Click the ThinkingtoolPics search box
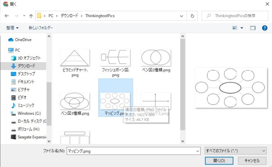 point(236,16)
